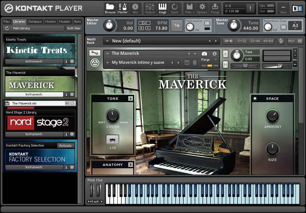Image resolution: width=306 pixels, height=213 pixels.
Task: Click the Kontakt rack diamond icon
Action: (281, 41)
